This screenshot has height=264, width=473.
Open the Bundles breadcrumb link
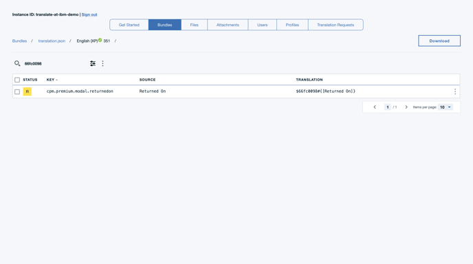point(19,41)
